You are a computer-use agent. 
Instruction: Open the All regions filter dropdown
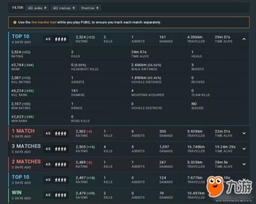click(64, 8)
